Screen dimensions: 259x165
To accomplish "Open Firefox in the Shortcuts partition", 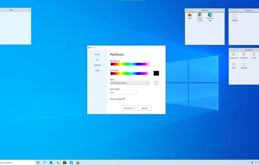I will coord(190,16).
